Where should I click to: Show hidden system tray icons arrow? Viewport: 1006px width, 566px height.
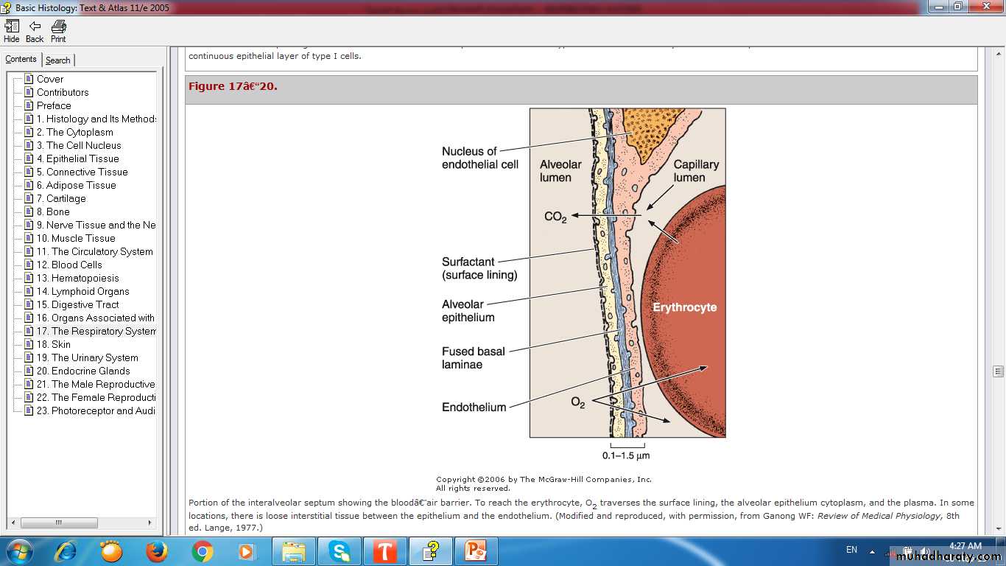[x=873, y=551]
